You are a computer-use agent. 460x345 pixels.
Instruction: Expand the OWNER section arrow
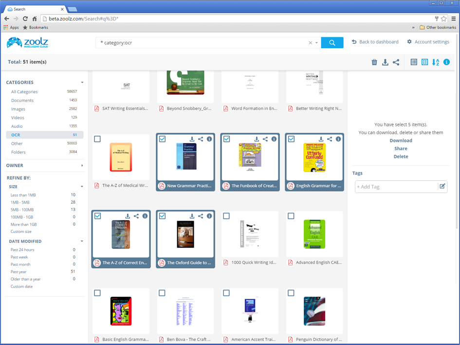(82, 166)
